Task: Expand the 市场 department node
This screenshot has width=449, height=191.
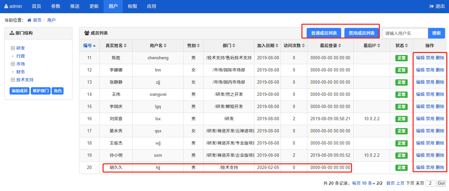Action: pos(13,64)
